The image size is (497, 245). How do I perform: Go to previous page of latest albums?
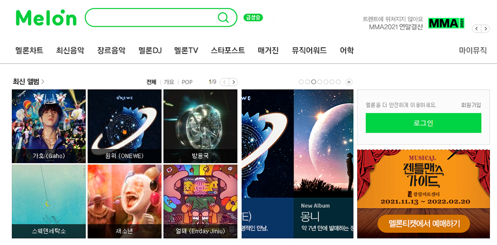pos(225,82)
